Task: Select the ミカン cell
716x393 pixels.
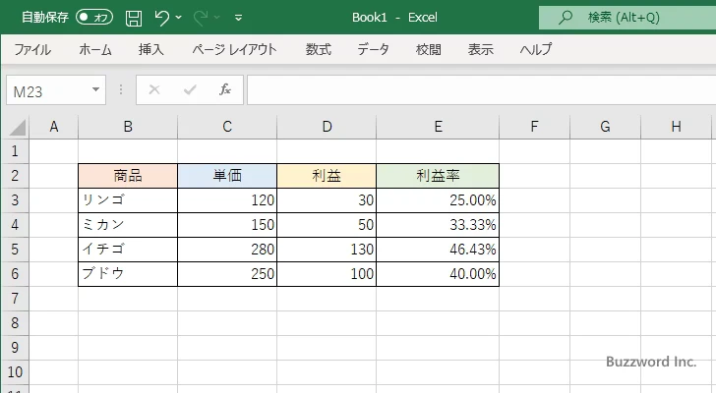Action: 128,225
